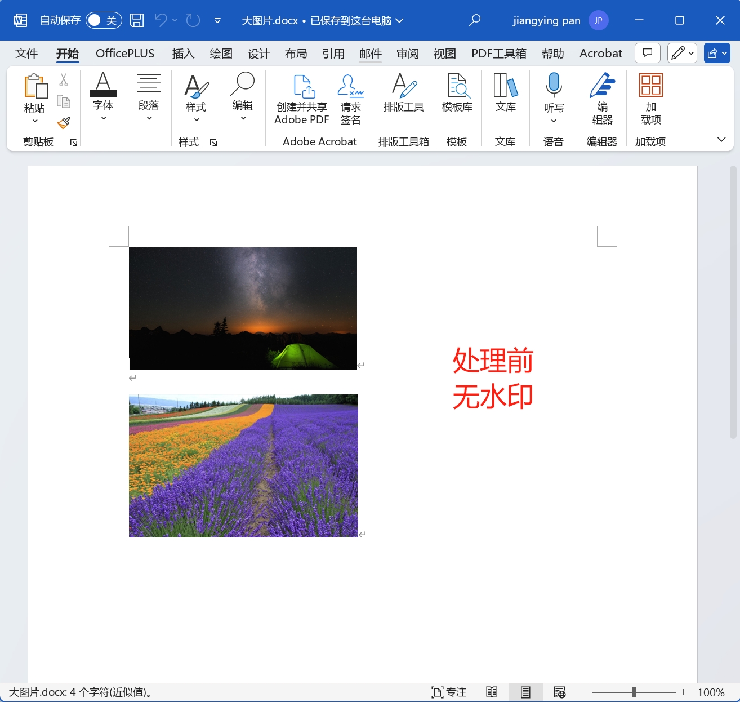The image size is (740, 702).
Task: Open the 模板库 panel
Action: point(457,96)
